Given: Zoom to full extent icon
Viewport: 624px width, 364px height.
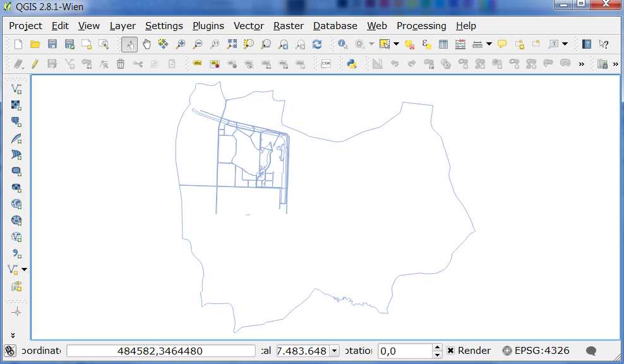Looking at the screenshot, I should coord(232,44).
